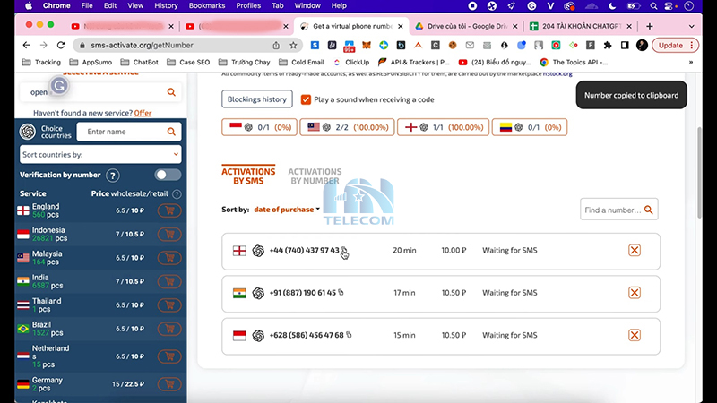Click help icon beside Verification by number

113,176
